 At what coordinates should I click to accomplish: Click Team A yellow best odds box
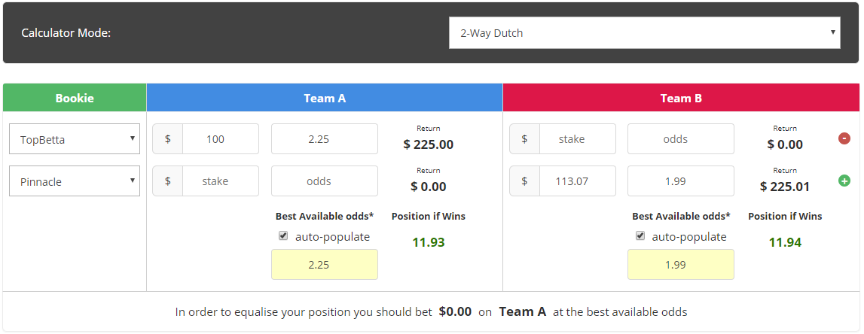click(325, 265)
